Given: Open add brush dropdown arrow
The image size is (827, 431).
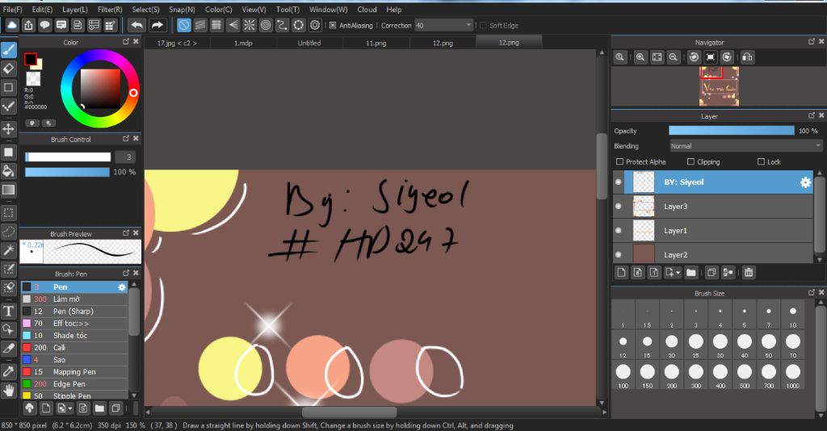Looking at the screenshot, I should point(70,408).
